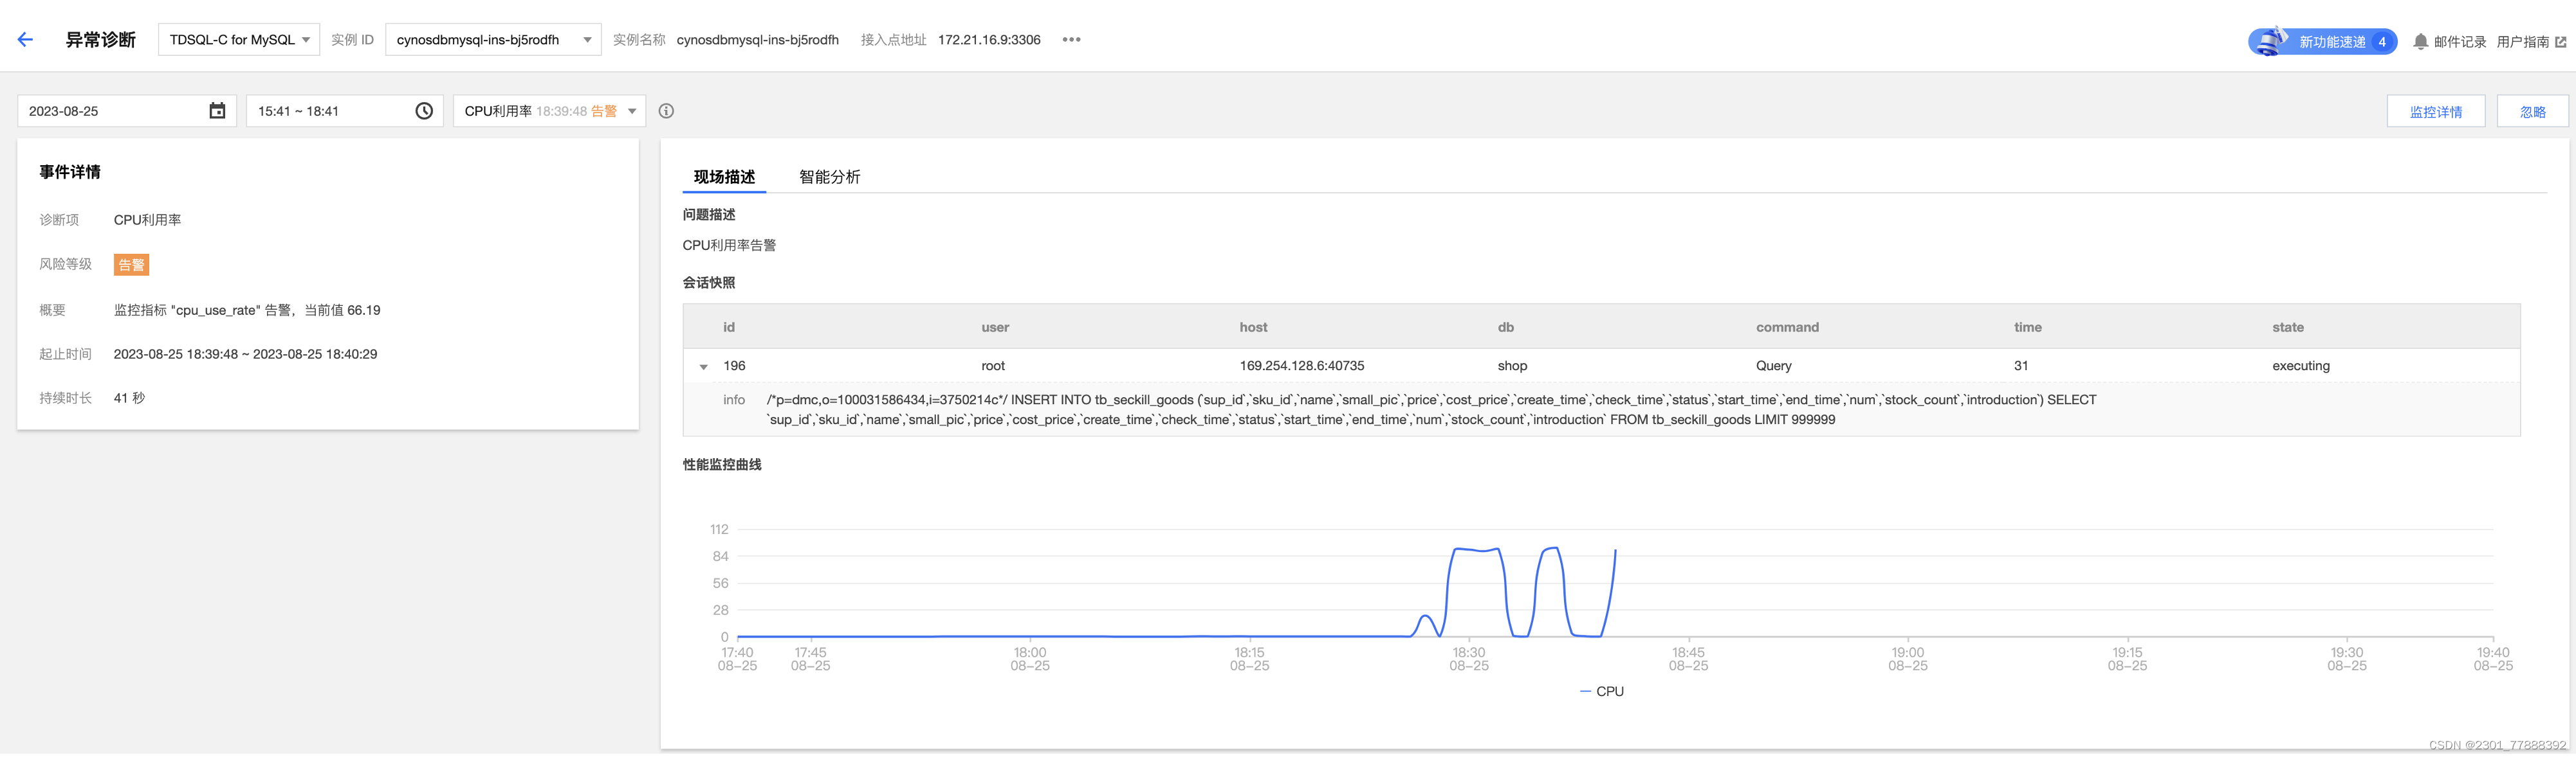Click the 监控详情 button
Screen dimensions: 2576x757
tap(2435, 112)
